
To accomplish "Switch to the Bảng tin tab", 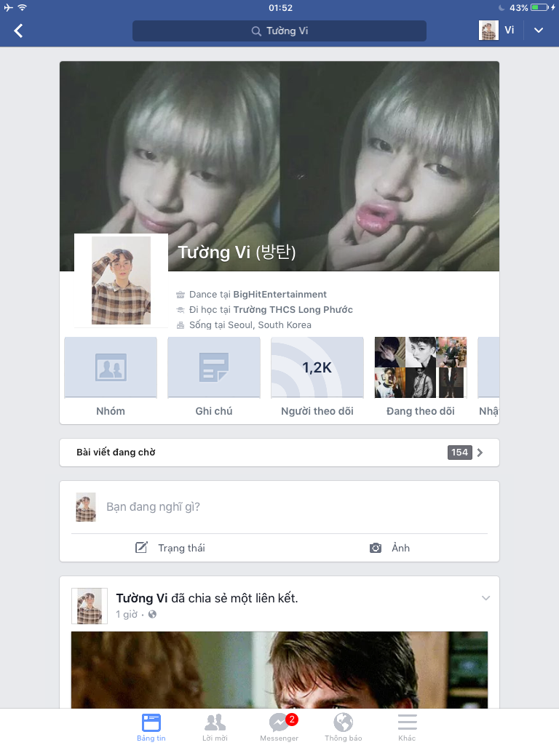I will tap(151, 727).
